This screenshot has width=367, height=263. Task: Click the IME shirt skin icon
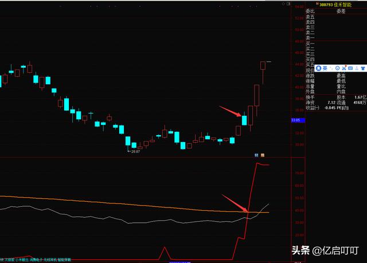(363, 68)
